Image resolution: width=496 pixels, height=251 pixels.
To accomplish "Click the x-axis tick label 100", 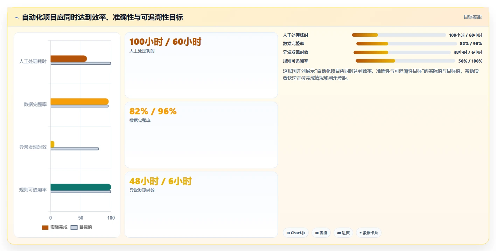I will [111, 218].
